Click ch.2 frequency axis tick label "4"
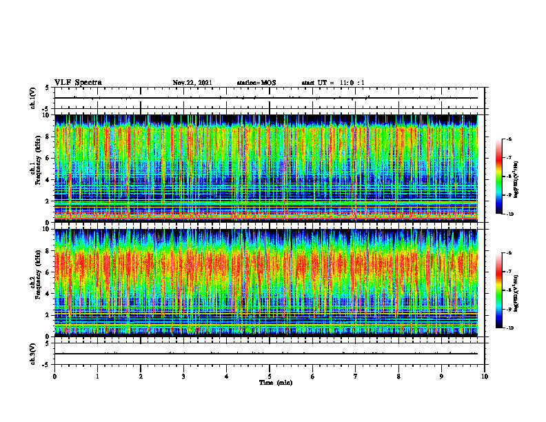Screen dimensions: 546x422 pos(48,294)
